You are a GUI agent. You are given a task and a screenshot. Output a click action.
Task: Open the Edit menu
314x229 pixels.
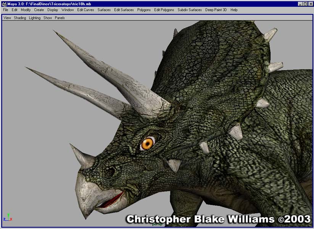click(x=14, y=10)
